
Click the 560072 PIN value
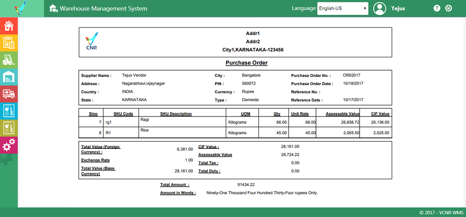point(249,84)
